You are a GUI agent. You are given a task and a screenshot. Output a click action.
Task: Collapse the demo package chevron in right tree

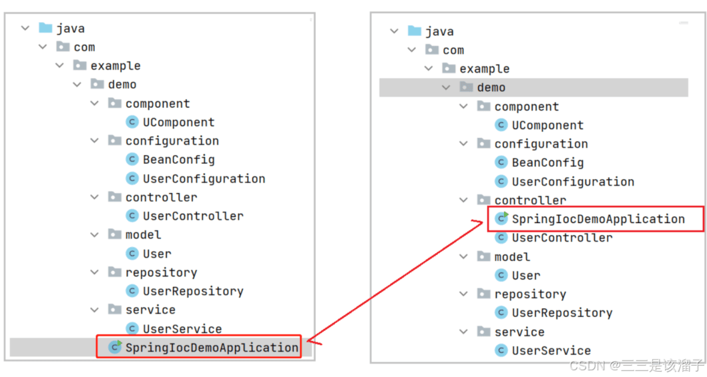447,87
